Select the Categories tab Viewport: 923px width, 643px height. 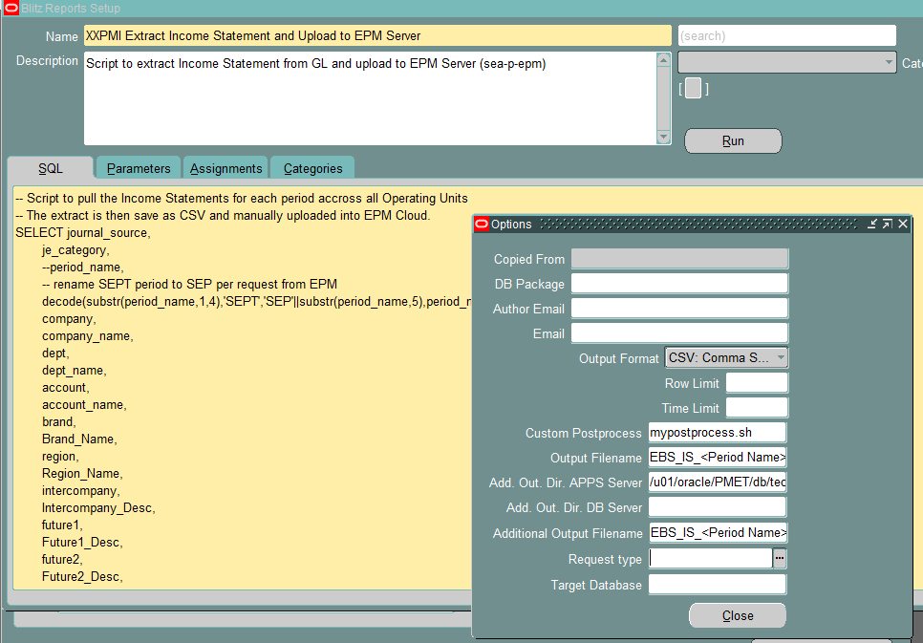(x=312, y=168)
